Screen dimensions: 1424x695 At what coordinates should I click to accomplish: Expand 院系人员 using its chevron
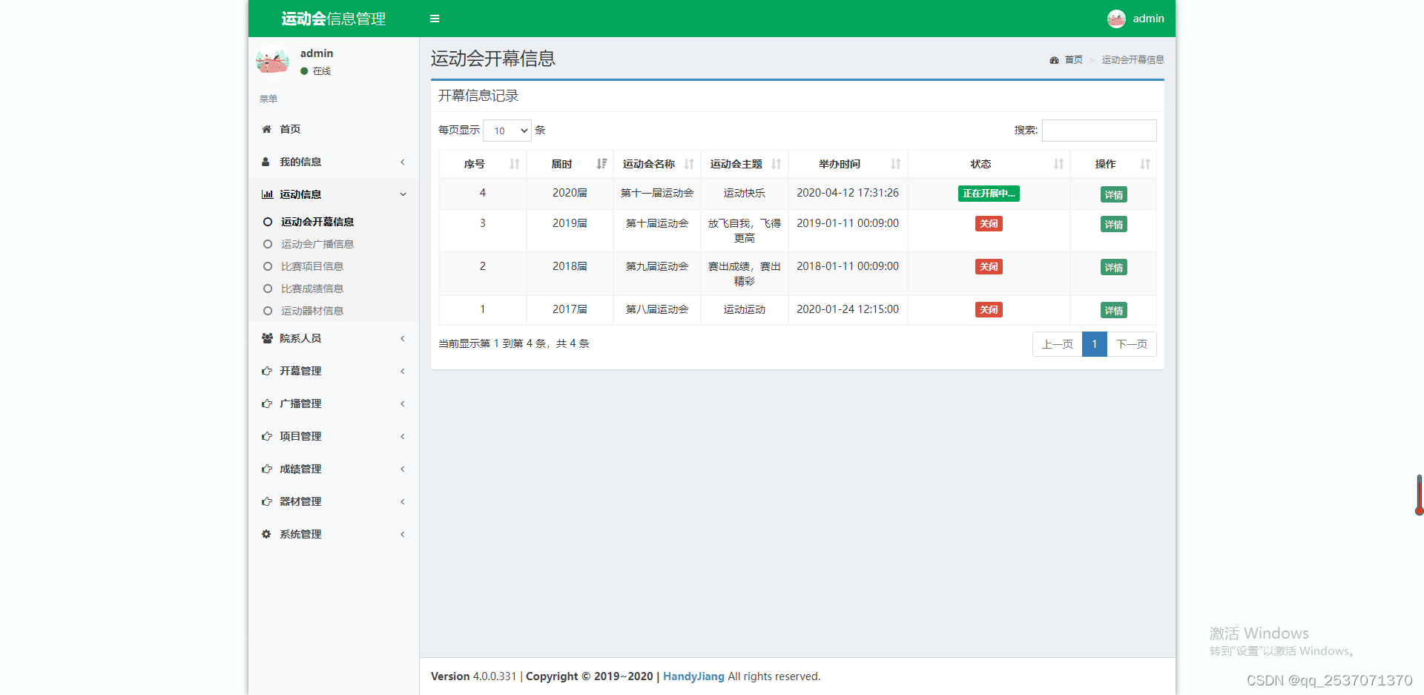pyautogui.click(x=403, y=338)
